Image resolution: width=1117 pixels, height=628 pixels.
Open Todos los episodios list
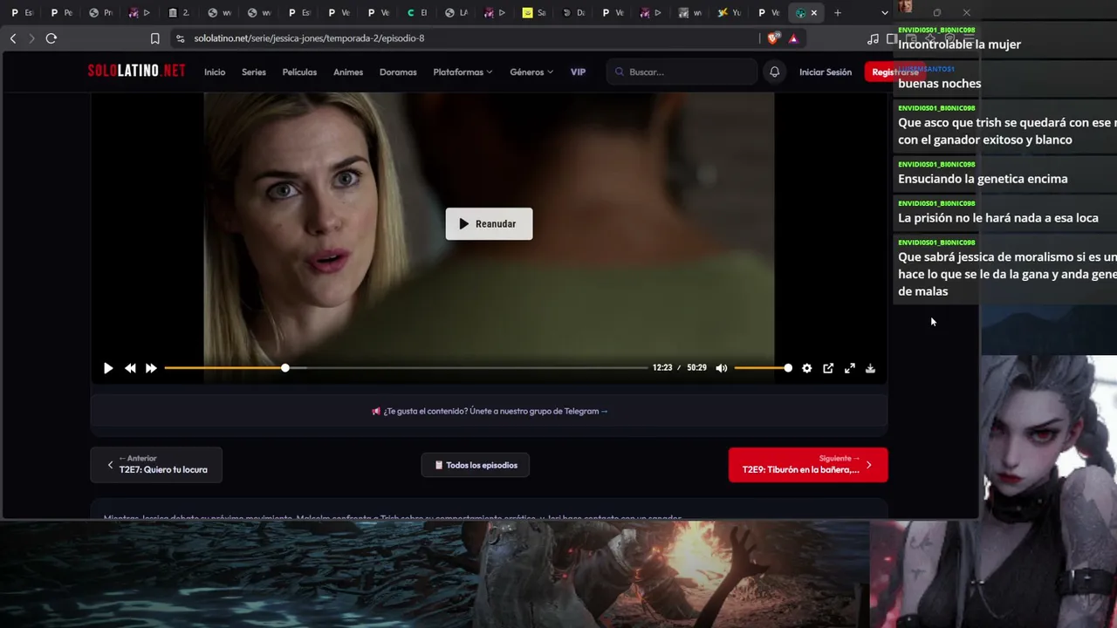(476, 465)
